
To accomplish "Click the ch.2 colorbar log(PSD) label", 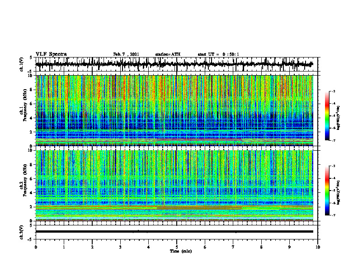I will (339, 191).
